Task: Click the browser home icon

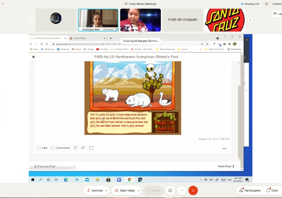Action: pos(47,44)
